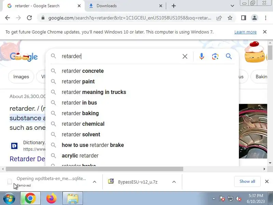Image resolution: width=273 pixels, height=205 pixels.
Task: Click the address bar URL
Action: click(x=130, y=18)
